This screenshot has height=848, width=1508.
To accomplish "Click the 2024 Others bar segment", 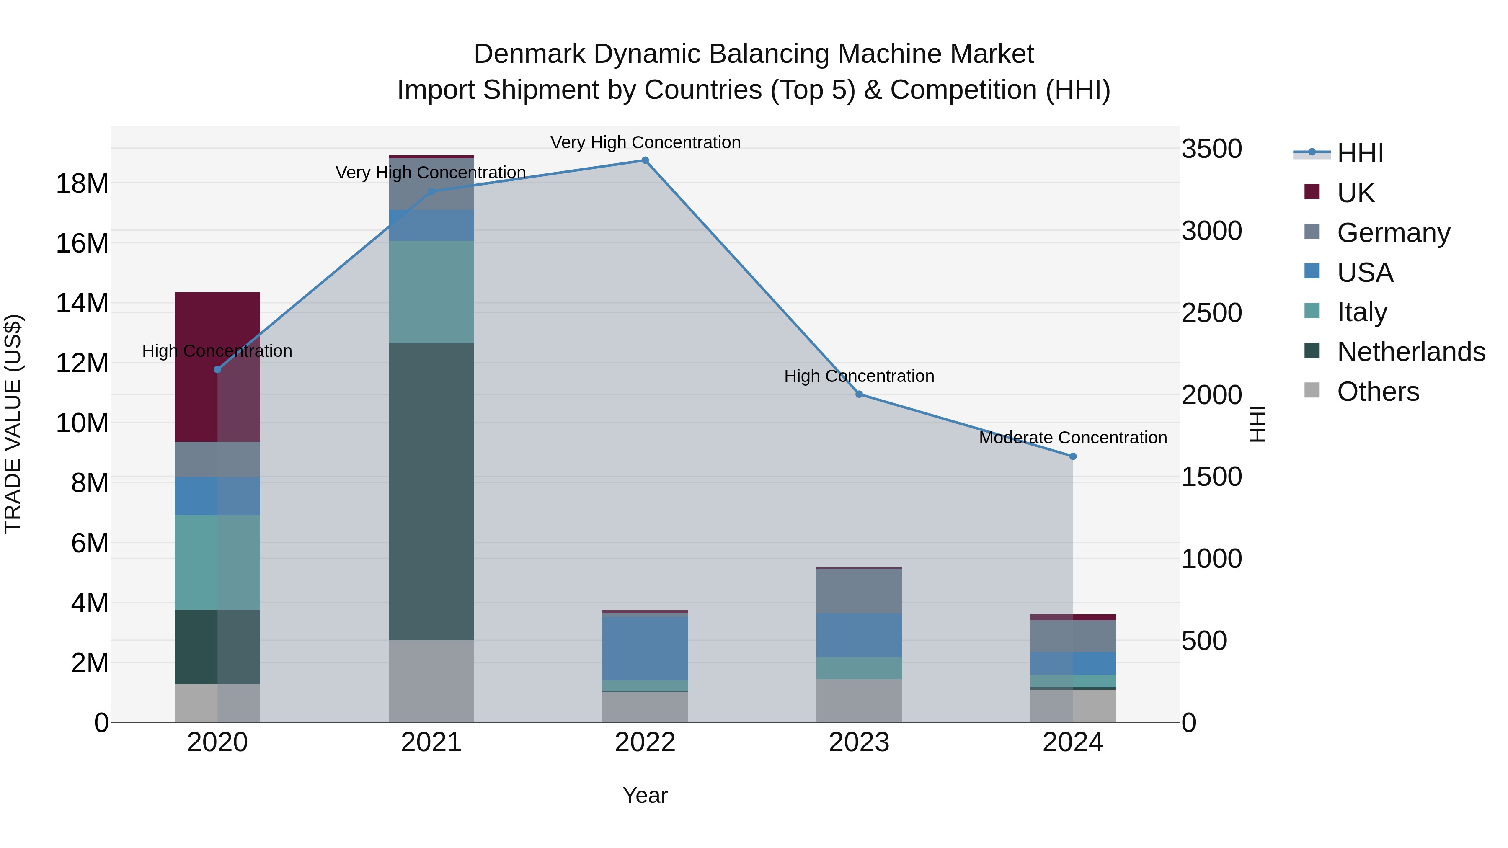I will coord(1073,706).
